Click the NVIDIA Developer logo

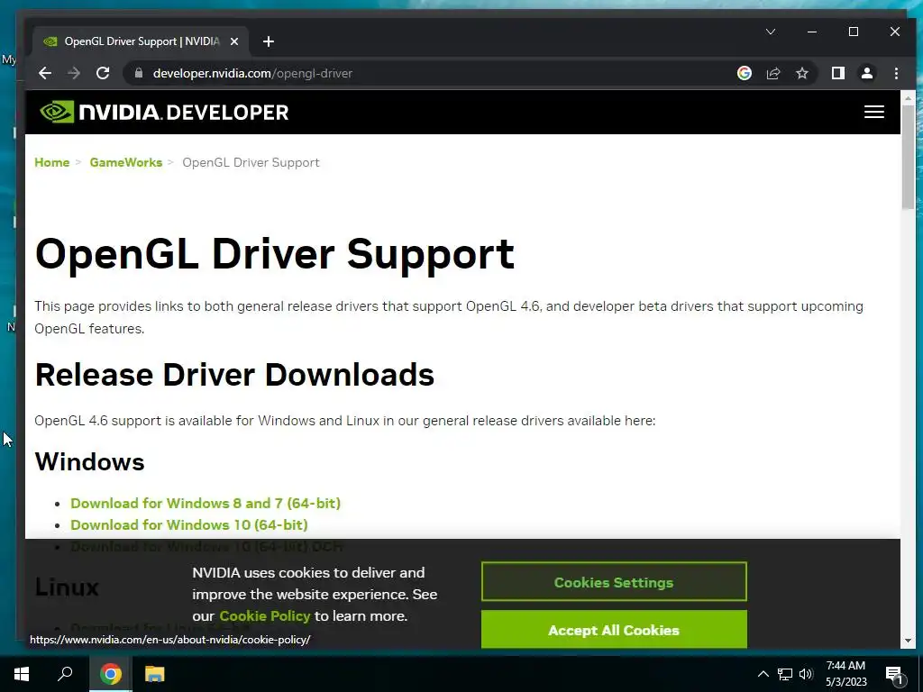pyautogui.click(x=164, y=112)
